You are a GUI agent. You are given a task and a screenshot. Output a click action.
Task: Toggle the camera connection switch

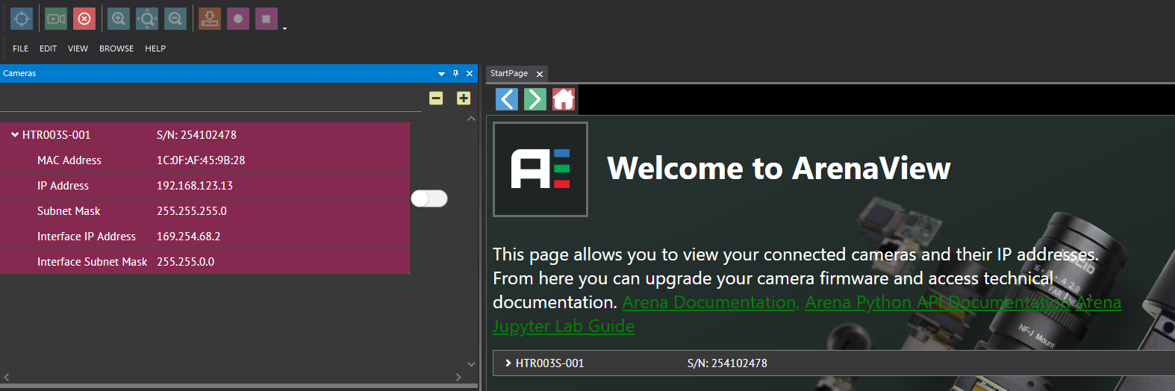tap(429, 198)
